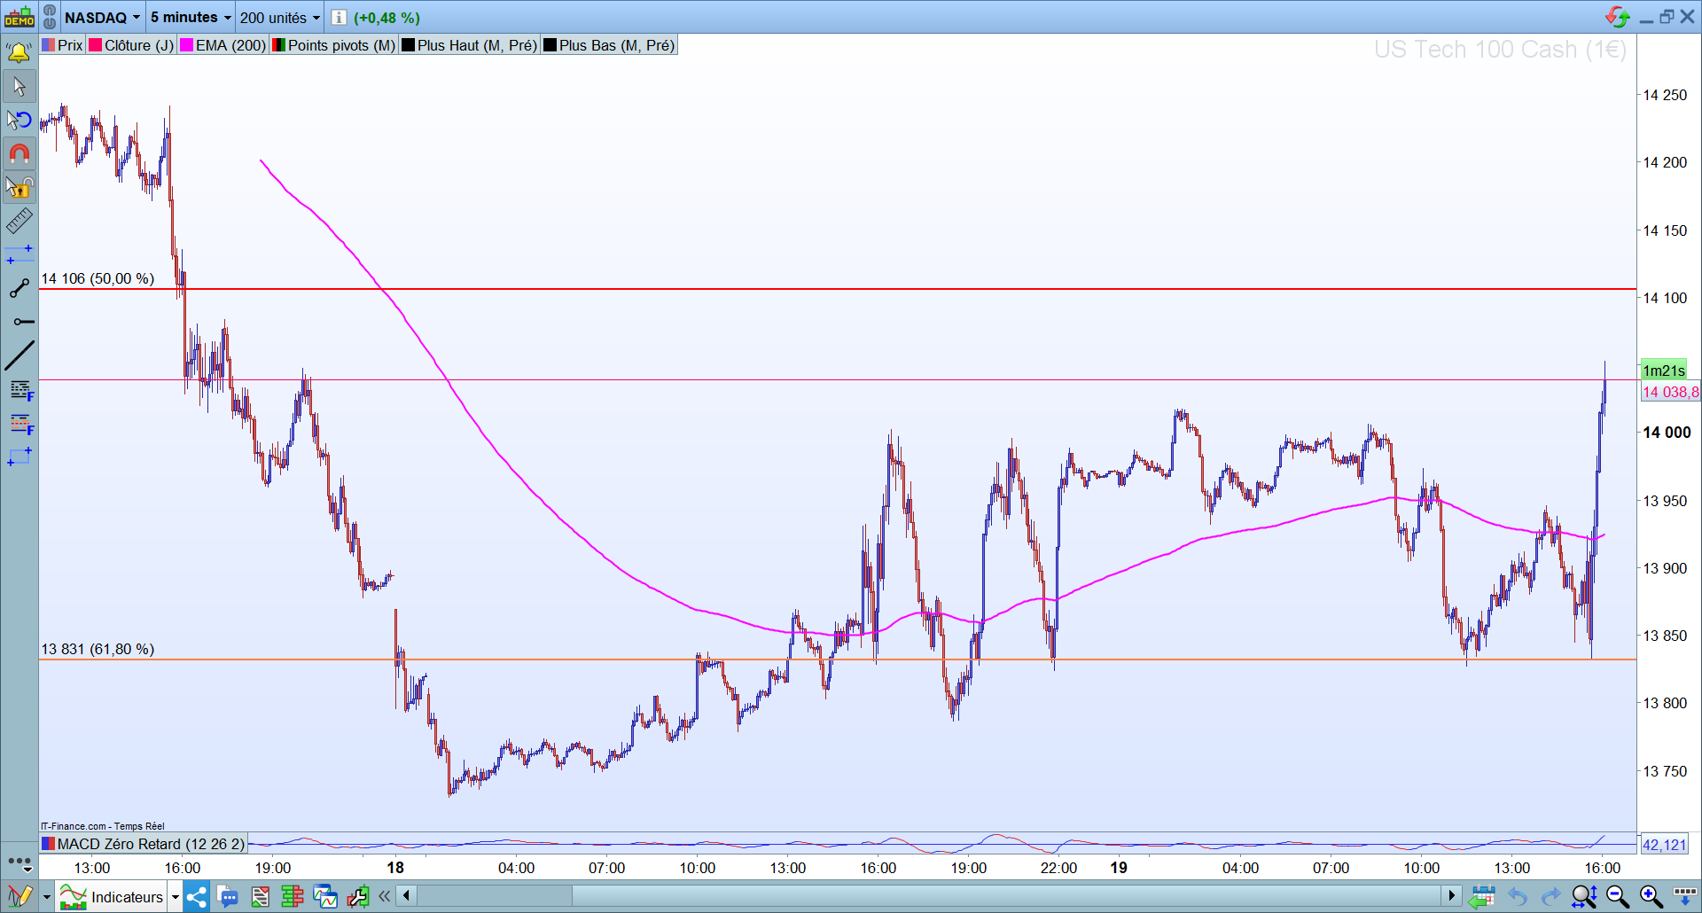Select the diagonal trend line tool
The height and width of the screenshot is (913, 1702).
[x=19, y=355]
